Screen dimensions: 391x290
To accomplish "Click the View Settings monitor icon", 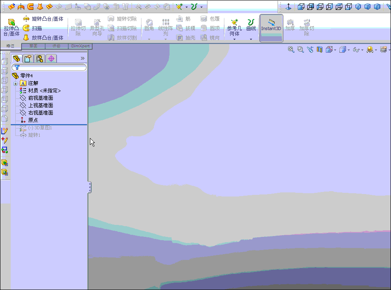I will [384, 49].
